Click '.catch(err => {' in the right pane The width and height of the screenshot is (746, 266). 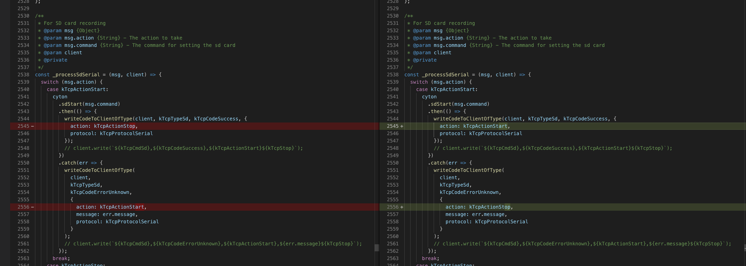pyautogui.click(x=450, y=163)
